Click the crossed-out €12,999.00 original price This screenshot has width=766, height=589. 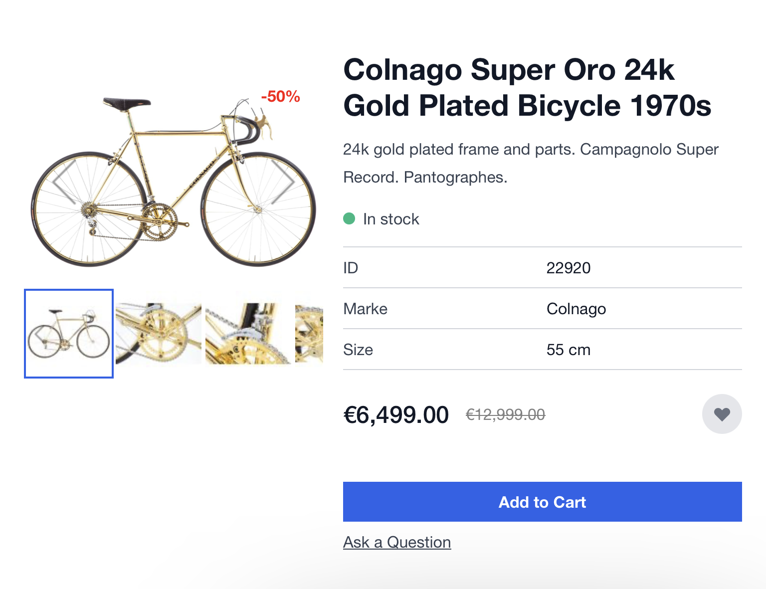tap(505, 414)
